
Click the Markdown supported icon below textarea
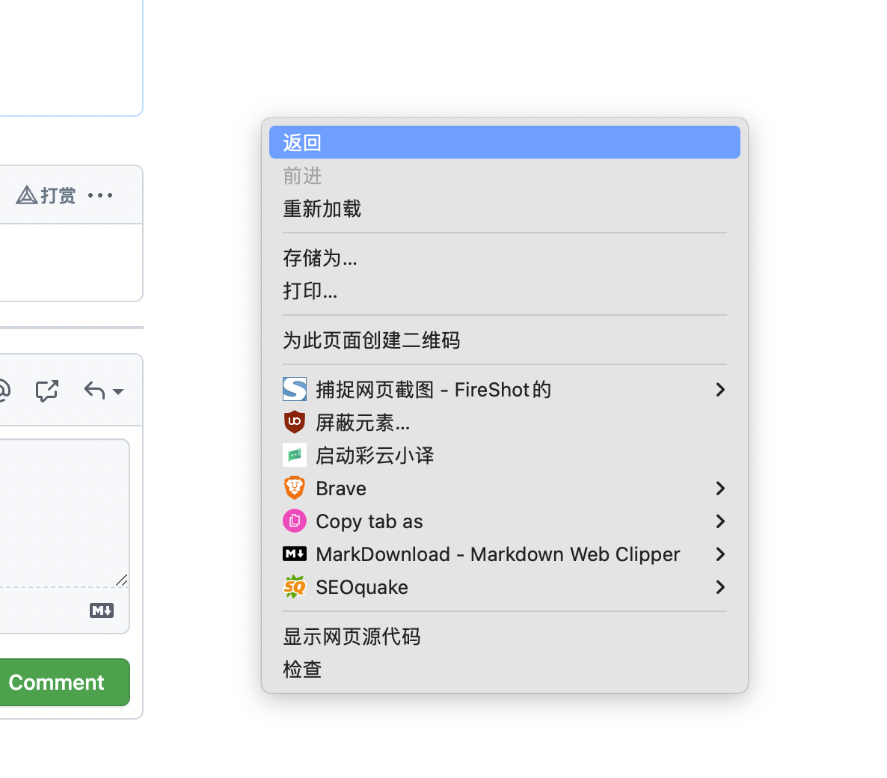pyautogui.click(x=102, y=610)
